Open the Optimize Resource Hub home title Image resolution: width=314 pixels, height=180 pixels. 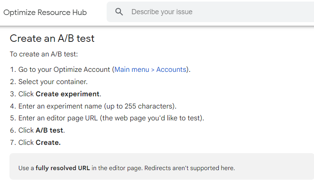[x=45, y=12]
